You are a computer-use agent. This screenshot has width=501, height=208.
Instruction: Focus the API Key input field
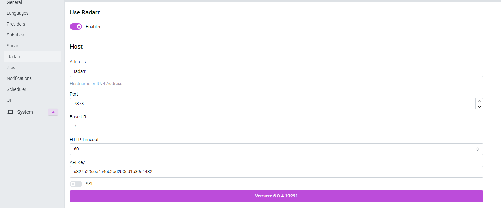click(x=276, y=172)
